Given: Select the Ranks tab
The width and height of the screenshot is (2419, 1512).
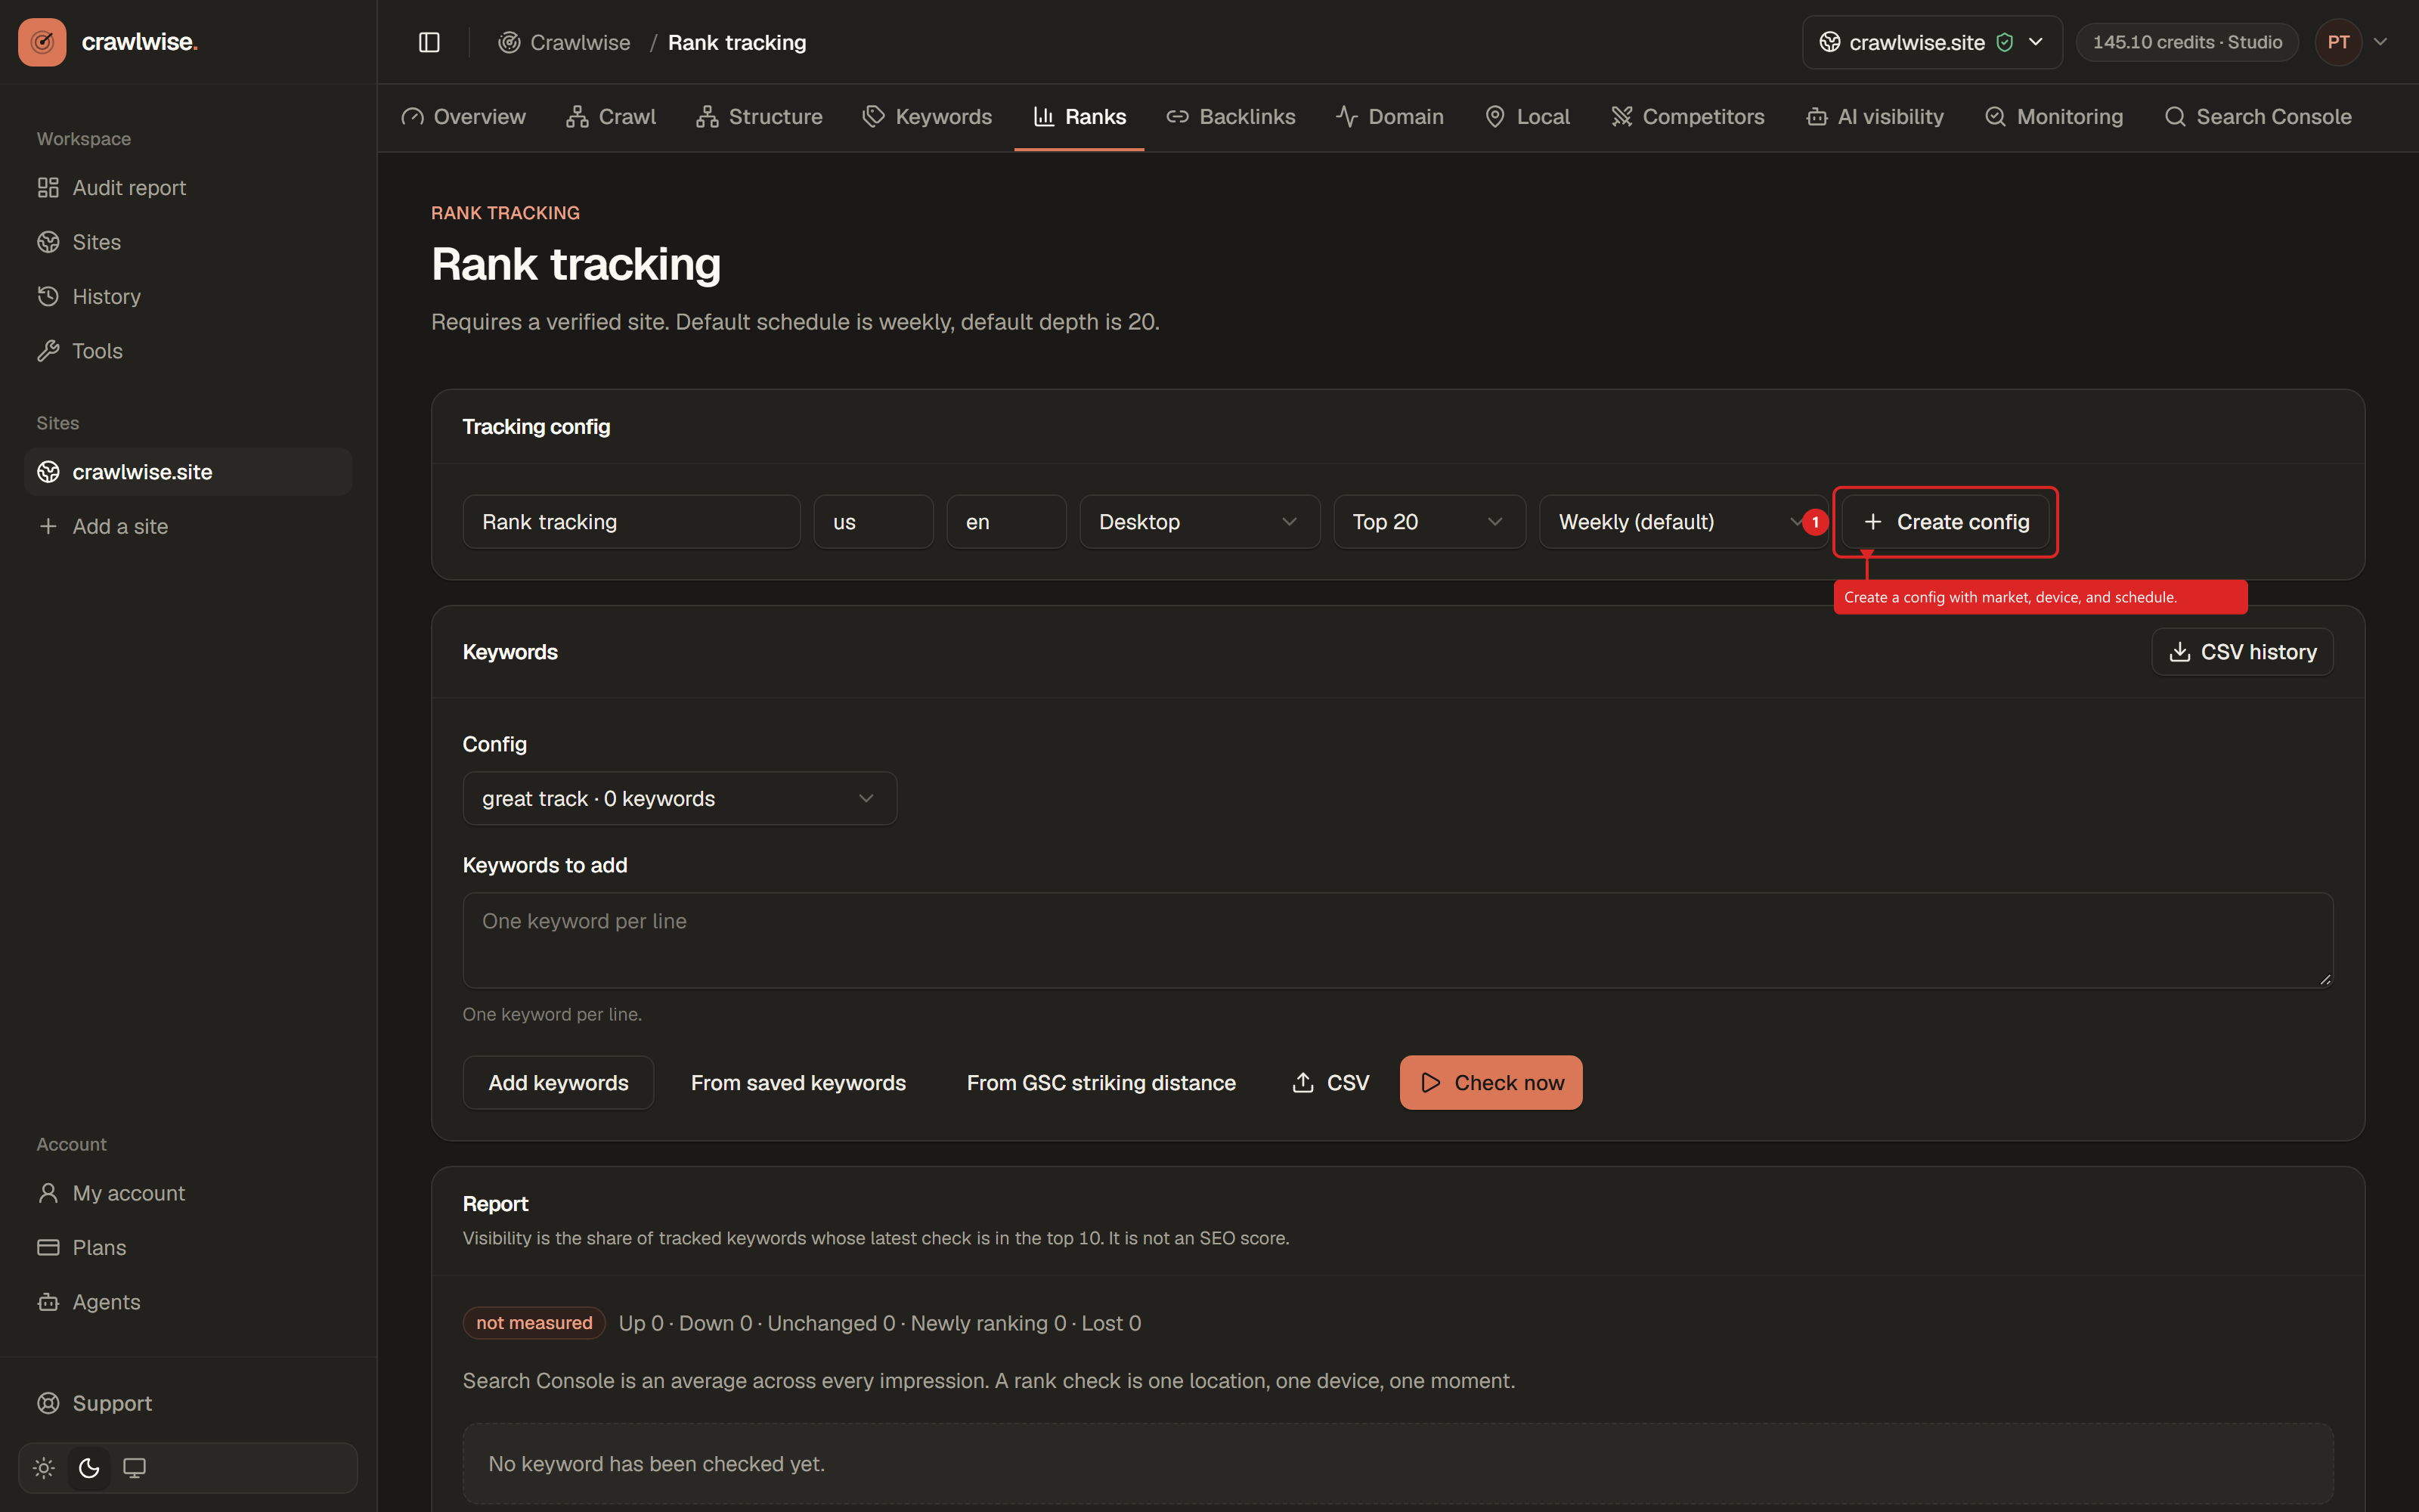Looking at the screenshot, I should coord(1079,117).
